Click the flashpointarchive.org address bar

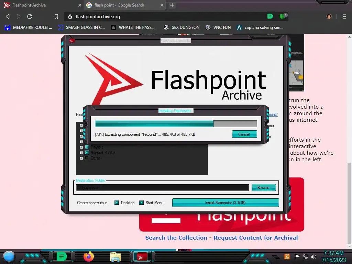(x=164, y=16)
